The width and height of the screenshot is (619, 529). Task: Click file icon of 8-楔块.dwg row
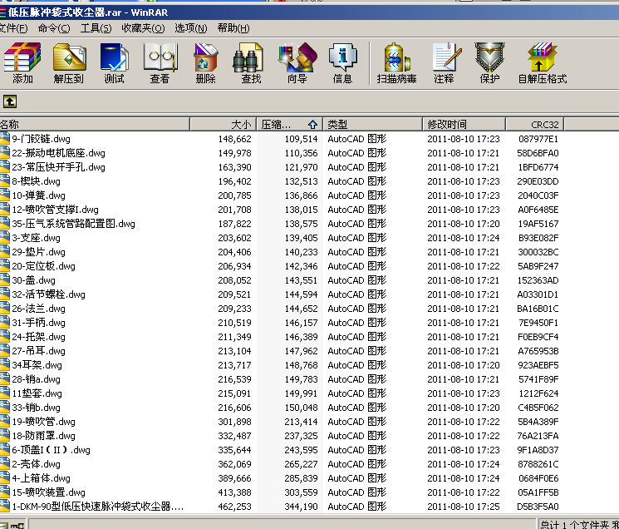pos(5,181)
